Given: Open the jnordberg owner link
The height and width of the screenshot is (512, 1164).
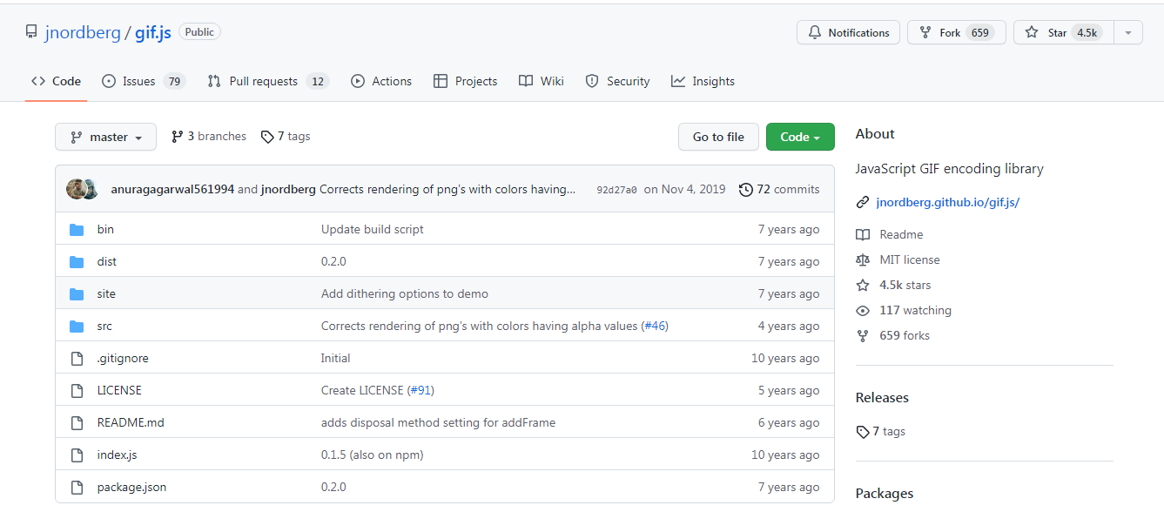Looking at the screenshot, I should [x=83, y=32].
